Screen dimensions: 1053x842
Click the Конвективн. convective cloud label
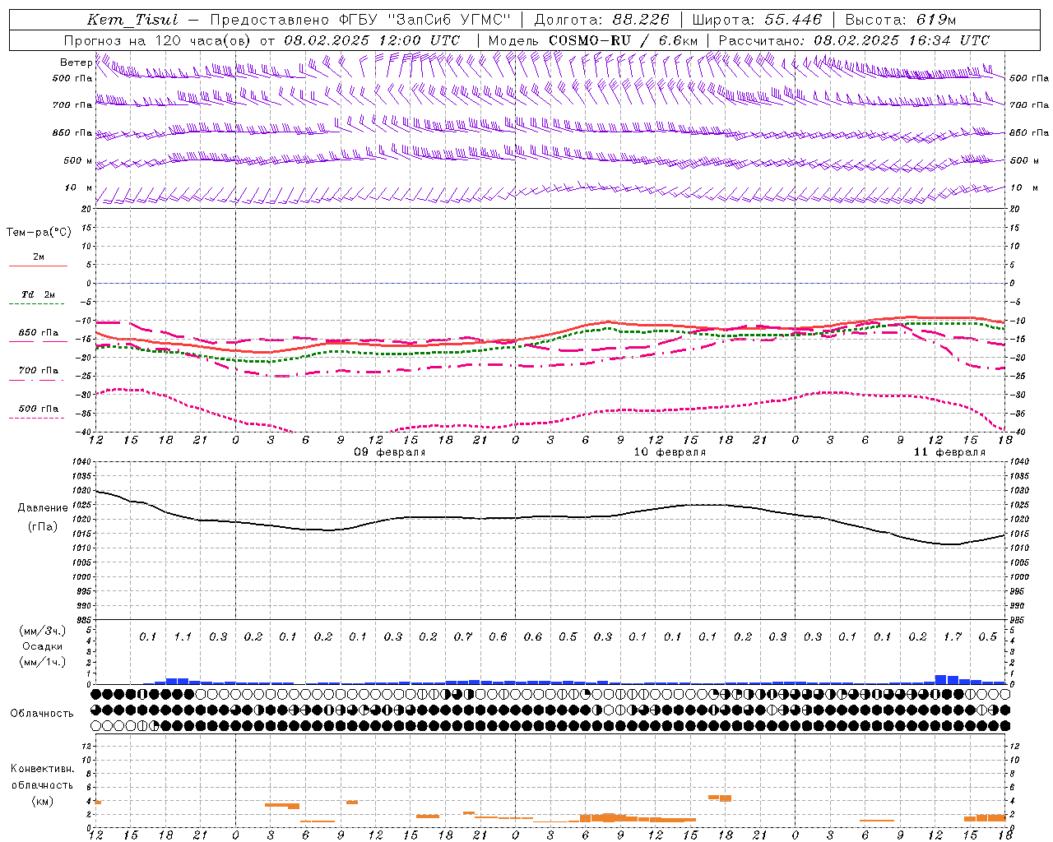click(x=42, y=769)
